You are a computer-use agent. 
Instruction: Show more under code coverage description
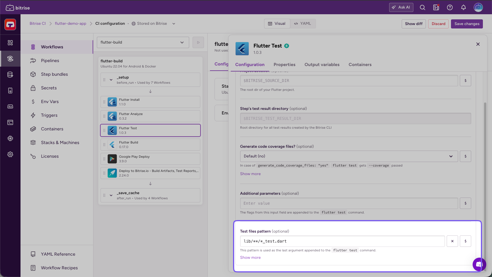pos(250,174)
